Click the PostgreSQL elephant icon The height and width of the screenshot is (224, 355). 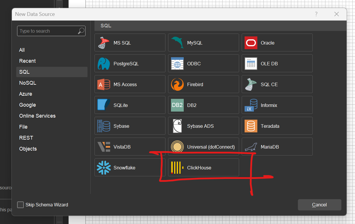pos(103,63)
